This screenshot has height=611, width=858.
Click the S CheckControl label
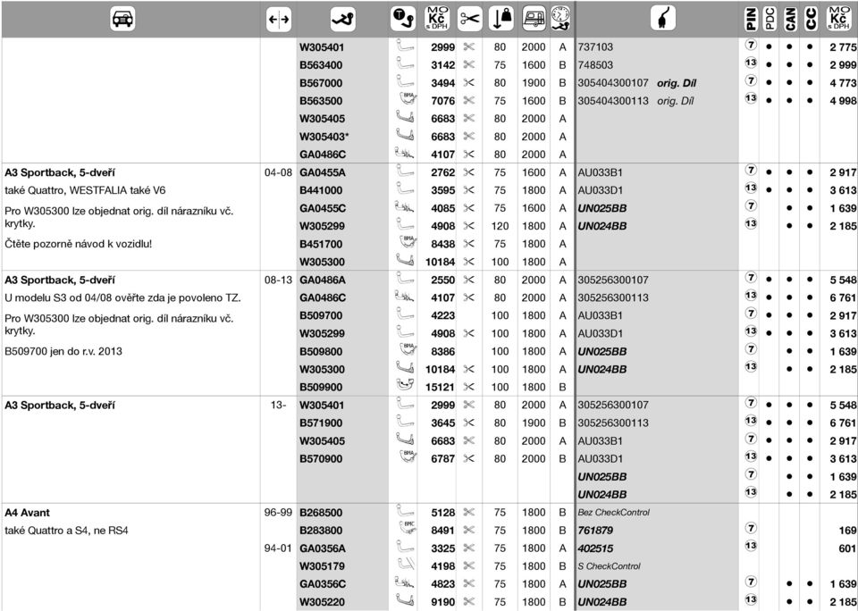click(x=609, y=566)
